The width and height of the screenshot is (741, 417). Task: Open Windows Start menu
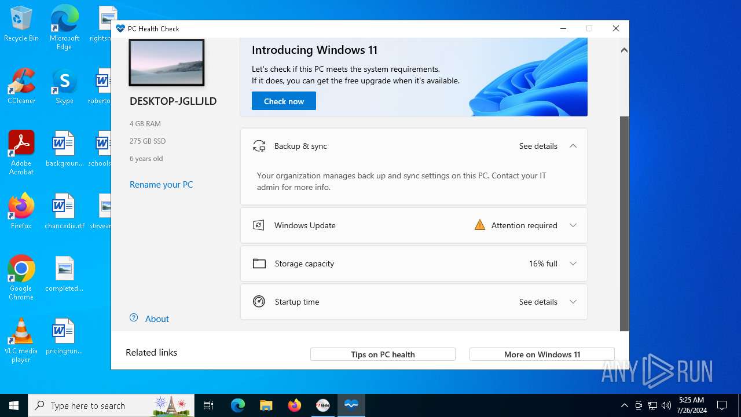coord(14,405)
